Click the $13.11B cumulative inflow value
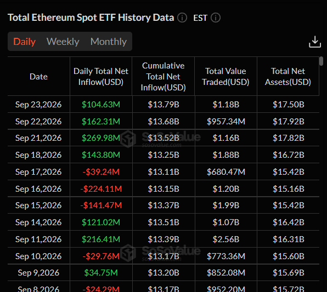Viewport: 327px width, 292px height. coord(163,172)
